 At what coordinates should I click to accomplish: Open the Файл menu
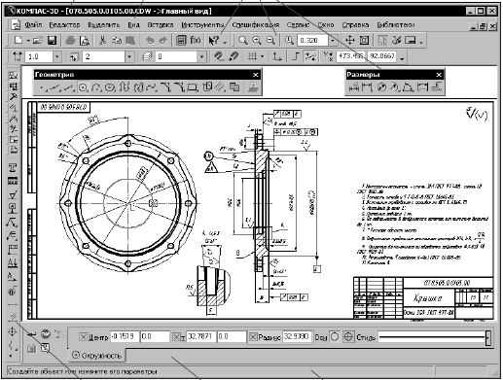[x=33, y=24]
